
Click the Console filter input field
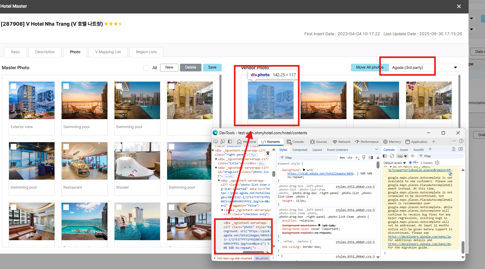coord(441,156)
